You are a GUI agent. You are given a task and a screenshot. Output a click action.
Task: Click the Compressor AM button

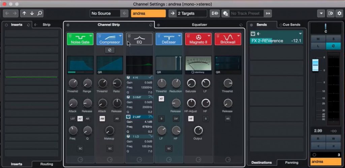click(102, 119)
